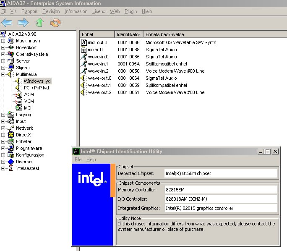Expand the Lagring tree node

[3, 115]
